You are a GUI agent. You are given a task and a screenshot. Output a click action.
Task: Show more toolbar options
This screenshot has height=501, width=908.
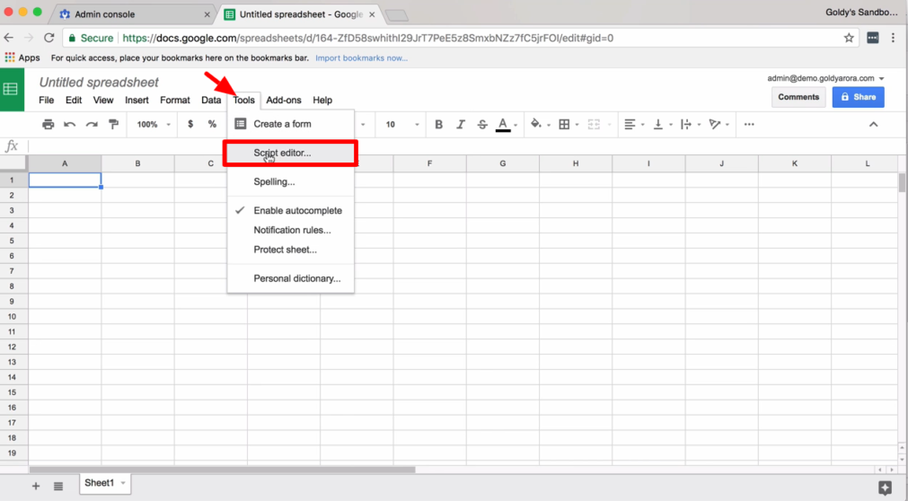click(749, 124)
